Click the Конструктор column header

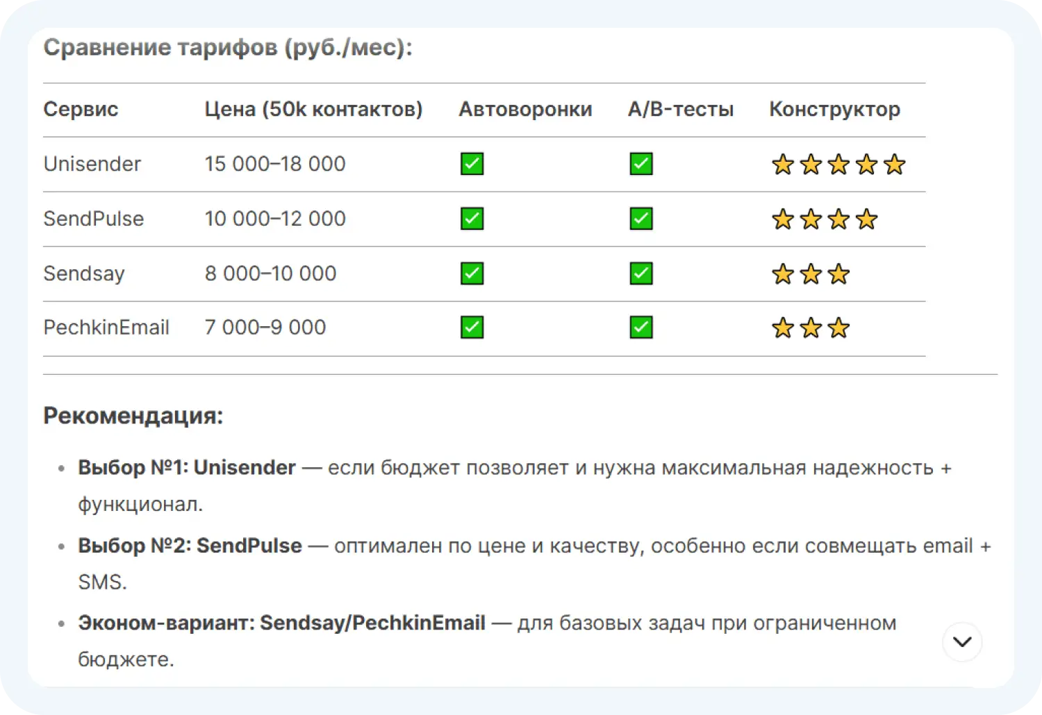coord(834,110)
